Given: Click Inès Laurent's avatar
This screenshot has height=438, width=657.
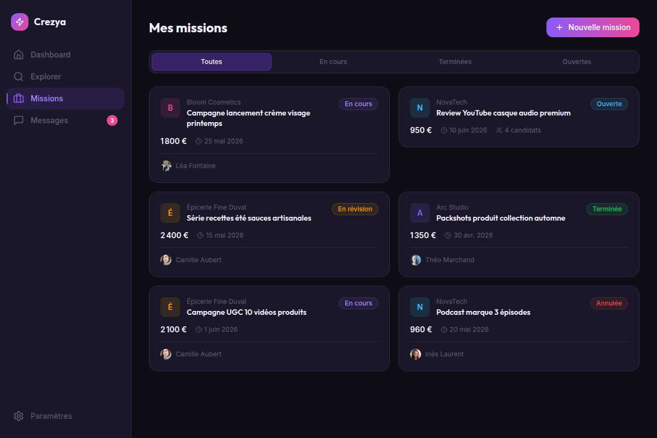Looking at the screenshot, I should coord(416,354).
